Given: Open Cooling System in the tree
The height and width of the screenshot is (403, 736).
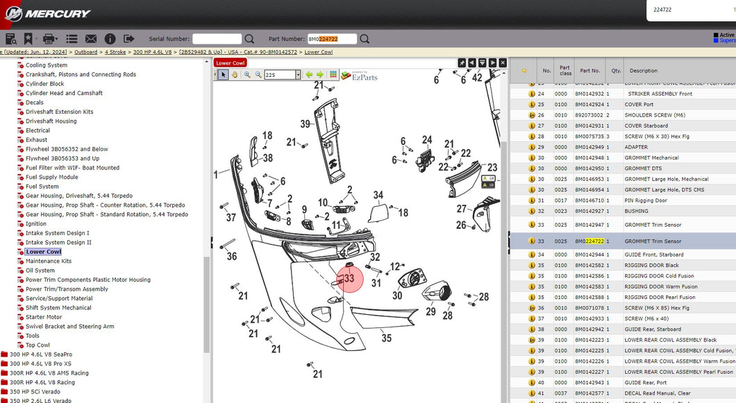Looking at the screenshot, I should [x=47, y=65].
